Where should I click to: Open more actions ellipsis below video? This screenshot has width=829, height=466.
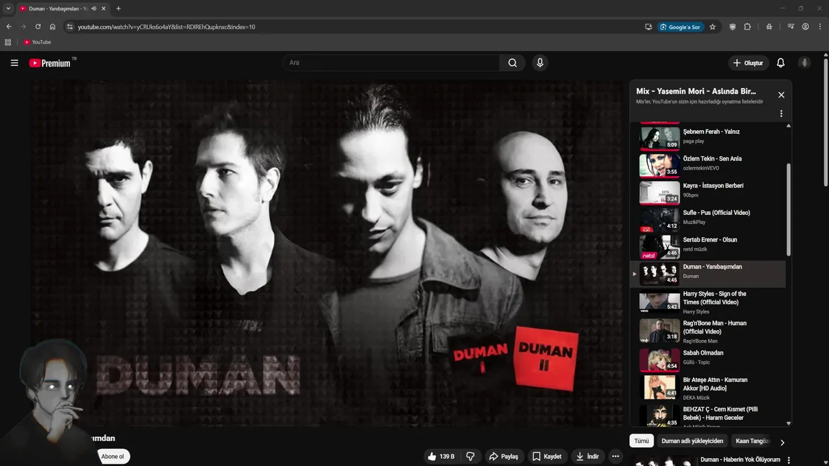tap(615, 456)
